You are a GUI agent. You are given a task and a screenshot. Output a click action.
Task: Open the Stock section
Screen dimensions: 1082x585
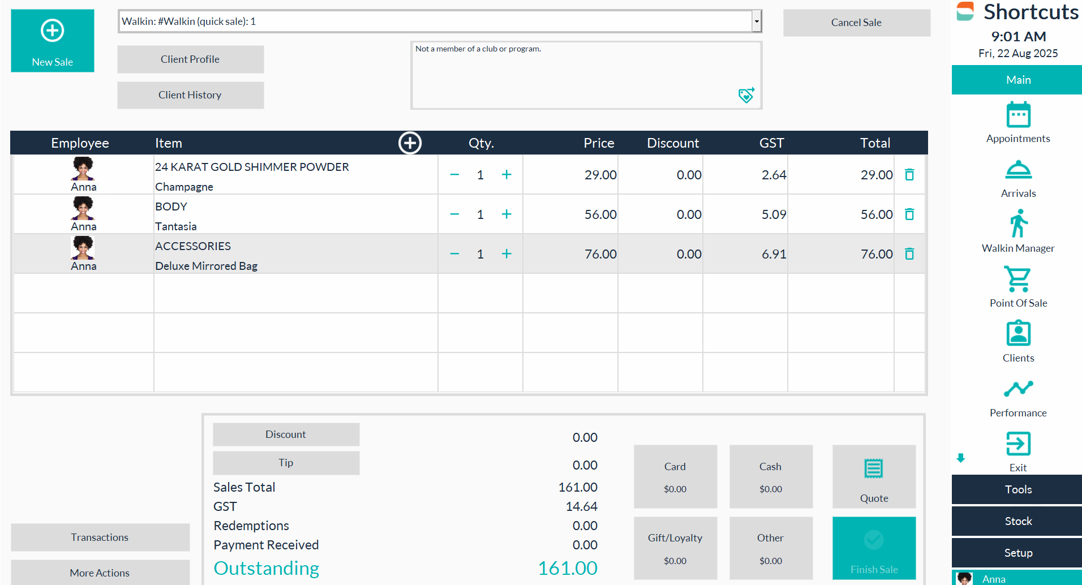click(1017, 521)
